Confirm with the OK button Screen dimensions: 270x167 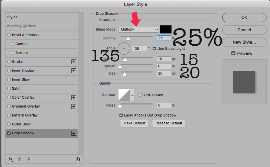coord(244,18)
